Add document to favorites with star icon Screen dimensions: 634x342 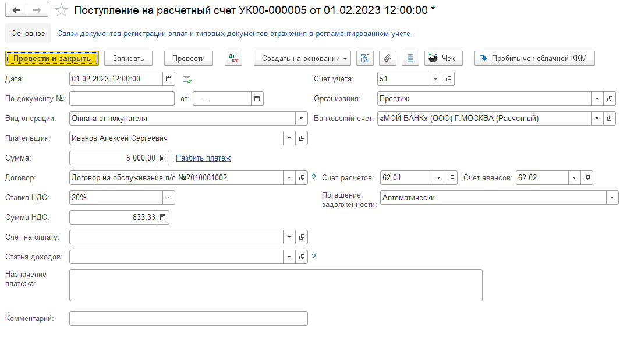[x=60, y=10]
